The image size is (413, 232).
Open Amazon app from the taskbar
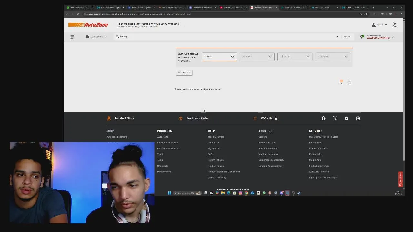click(x=258, y=193)
